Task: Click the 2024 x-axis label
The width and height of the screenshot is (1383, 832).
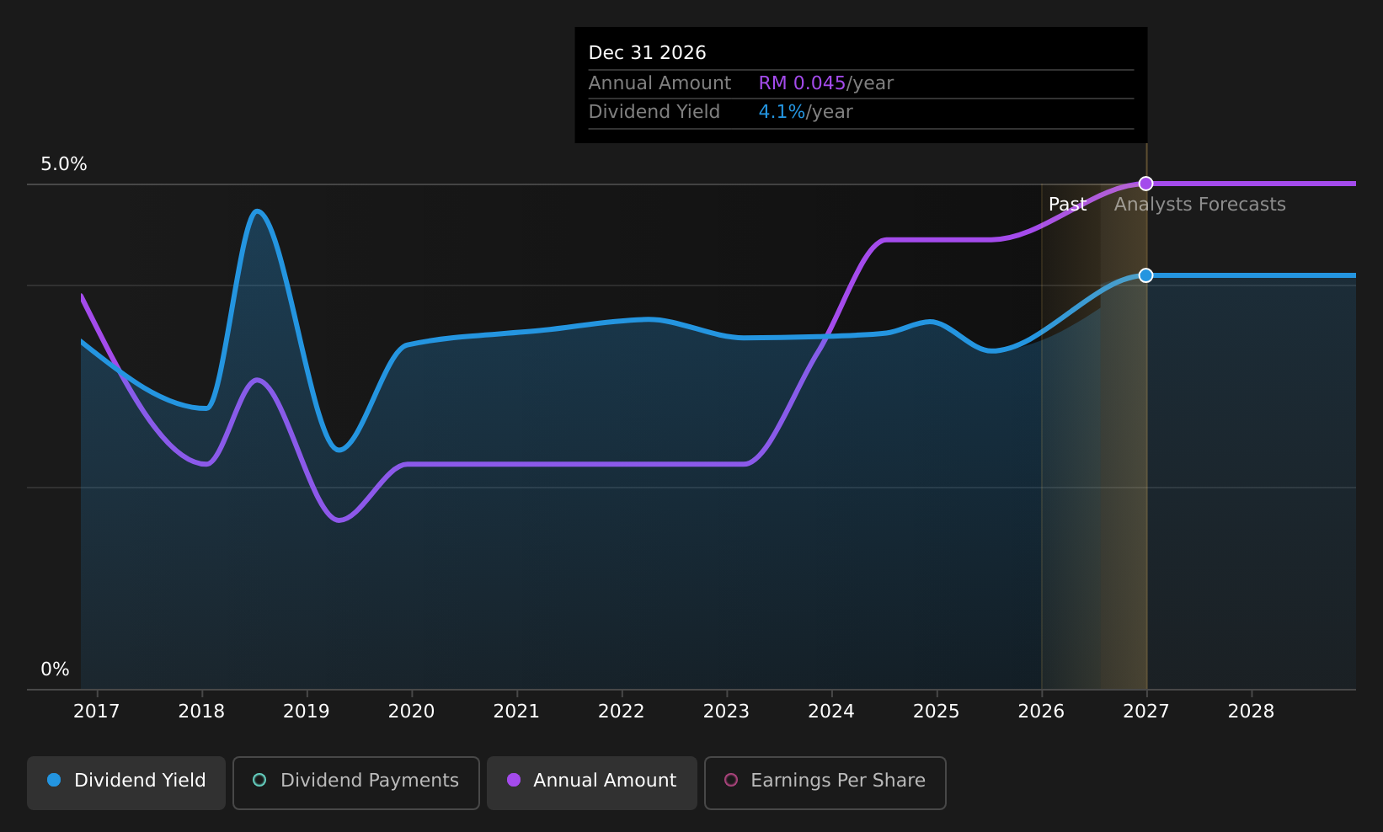Action: tap(831, 712)
